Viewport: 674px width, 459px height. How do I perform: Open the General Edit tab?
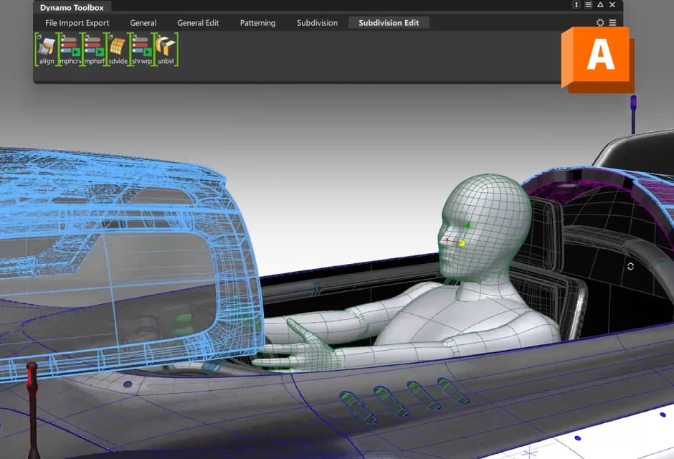click(x=198, y=22)
